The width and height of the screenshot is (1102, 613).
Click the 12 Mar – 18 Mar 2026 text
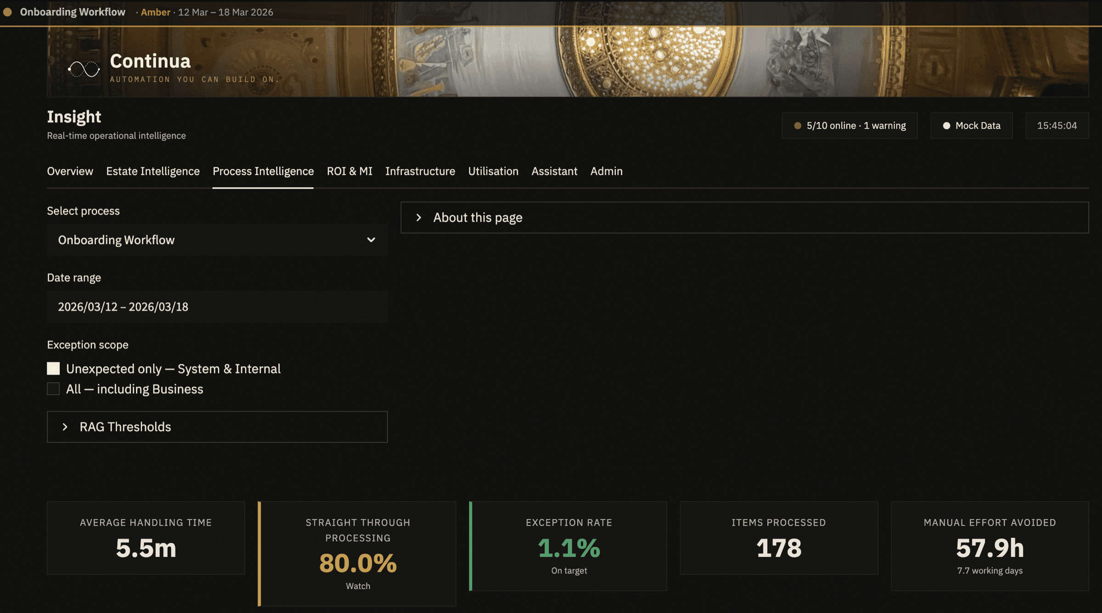click(x=225, y=12)
